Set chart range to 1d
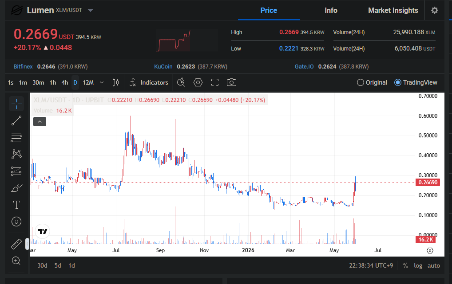Viewport: 452px width, 284px height. coord(71,265)
